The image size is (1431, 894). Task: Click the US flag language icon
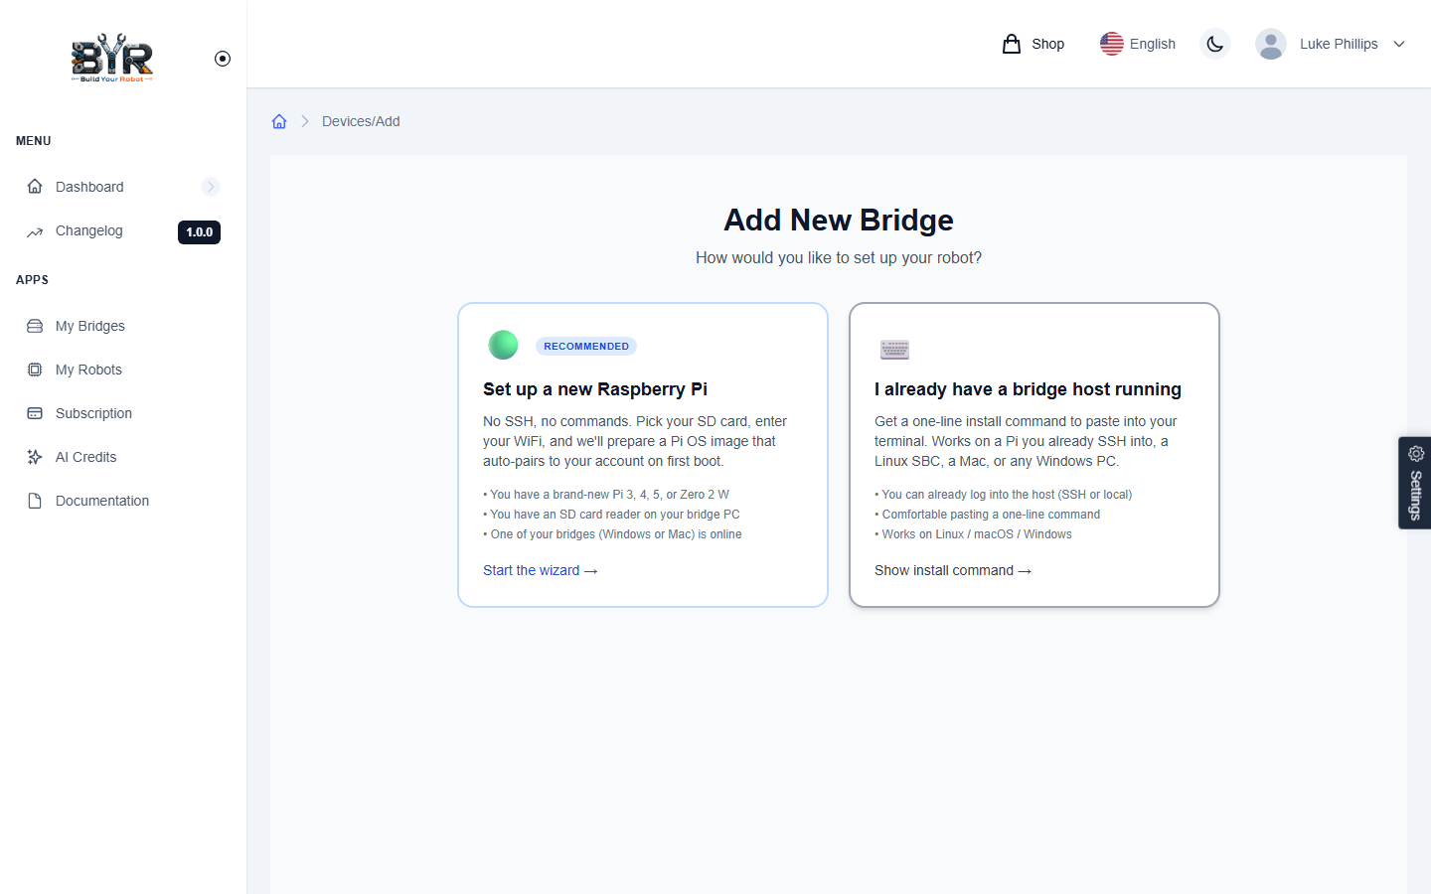1112,44
